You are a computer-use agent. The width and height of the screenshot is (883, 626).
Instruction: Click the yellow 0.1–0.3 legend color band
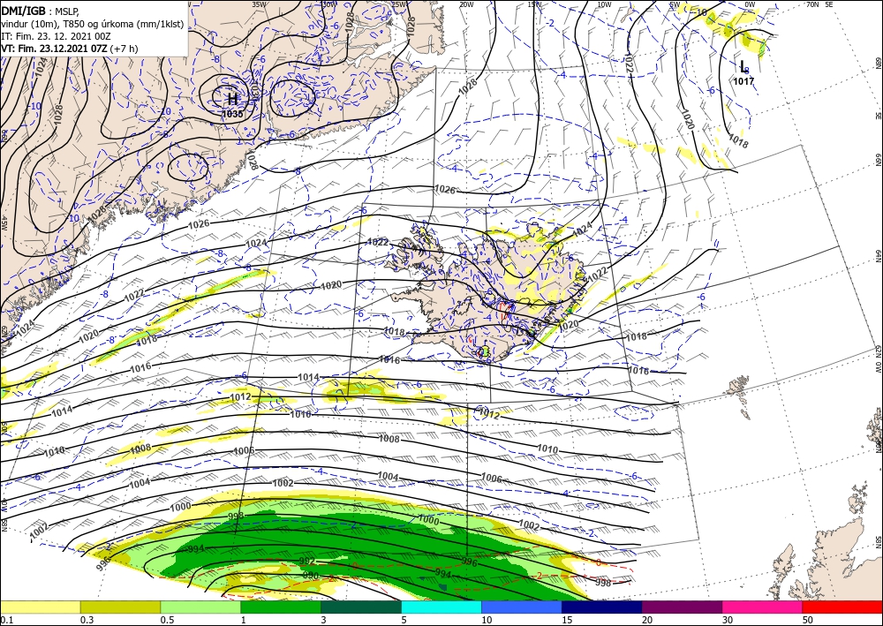[x=40, y=607]
